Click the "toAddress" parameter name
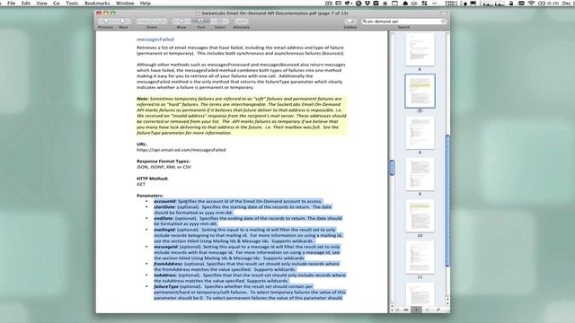This screenshot has width=575, height=323. tap(165, 275)
